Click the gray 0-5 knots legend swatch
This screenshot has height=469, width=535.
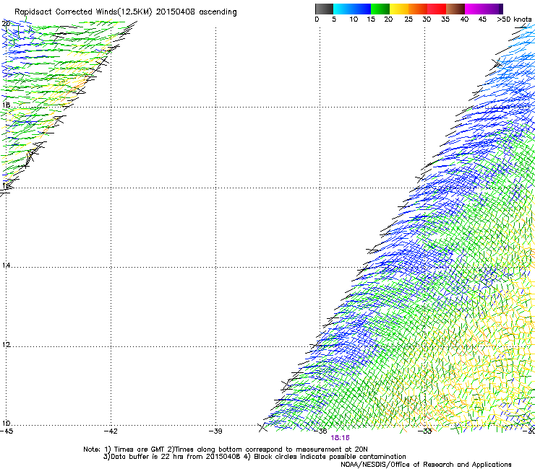click(324, 9)
